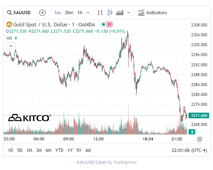
Task: Collapse the indicator legend with chevron
Action: [11, 46]
